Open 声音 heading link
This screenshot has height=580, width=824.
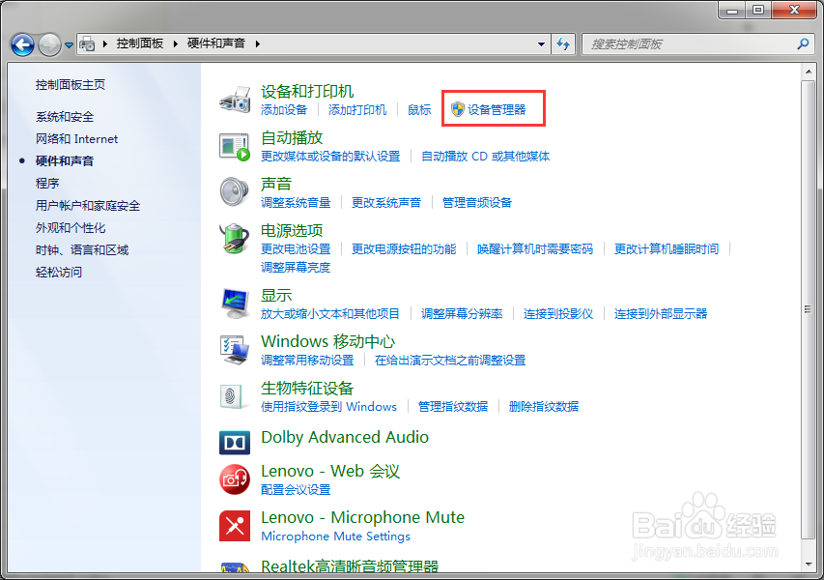(276, 184)
